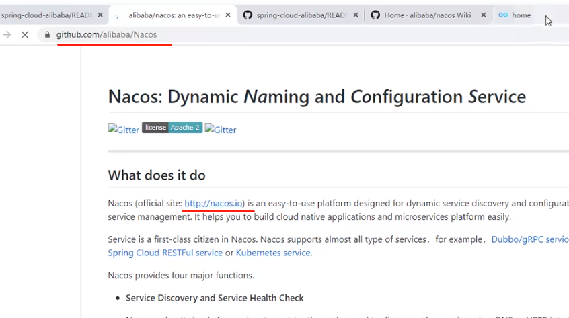This screenshot has width=569, height=318.
Task: Open the Dubbo/gRPC service link
Action: (530, 240)
